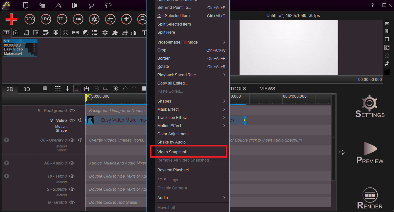Click the black color swatch beside preview

point(387,72)
